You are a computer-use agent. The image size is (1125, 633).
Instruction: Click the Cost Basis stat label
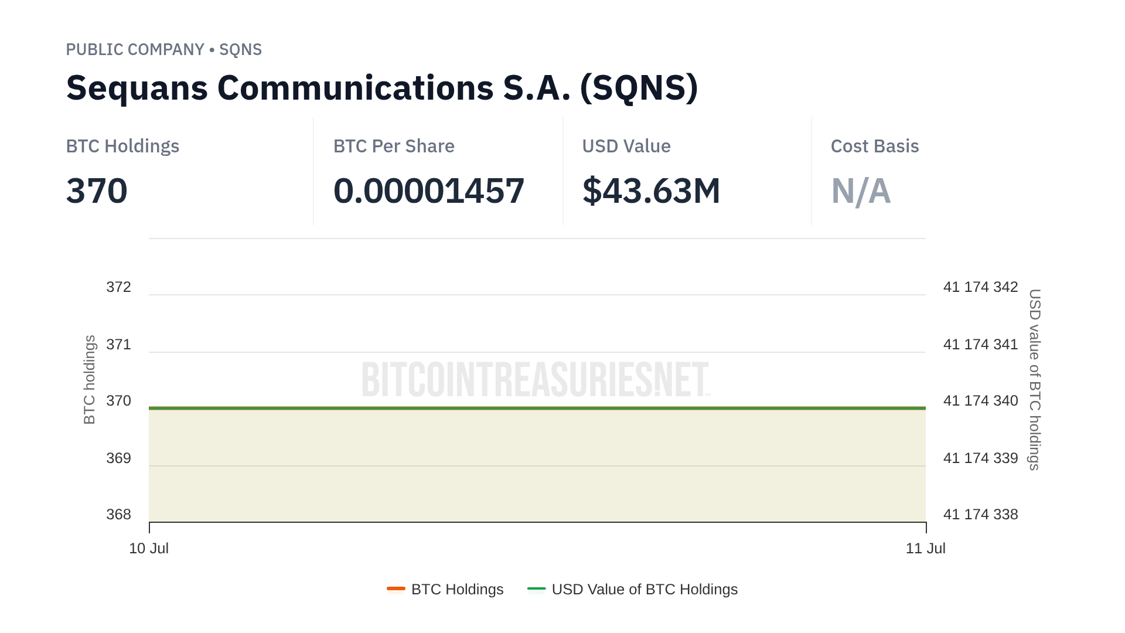(874, 146)
